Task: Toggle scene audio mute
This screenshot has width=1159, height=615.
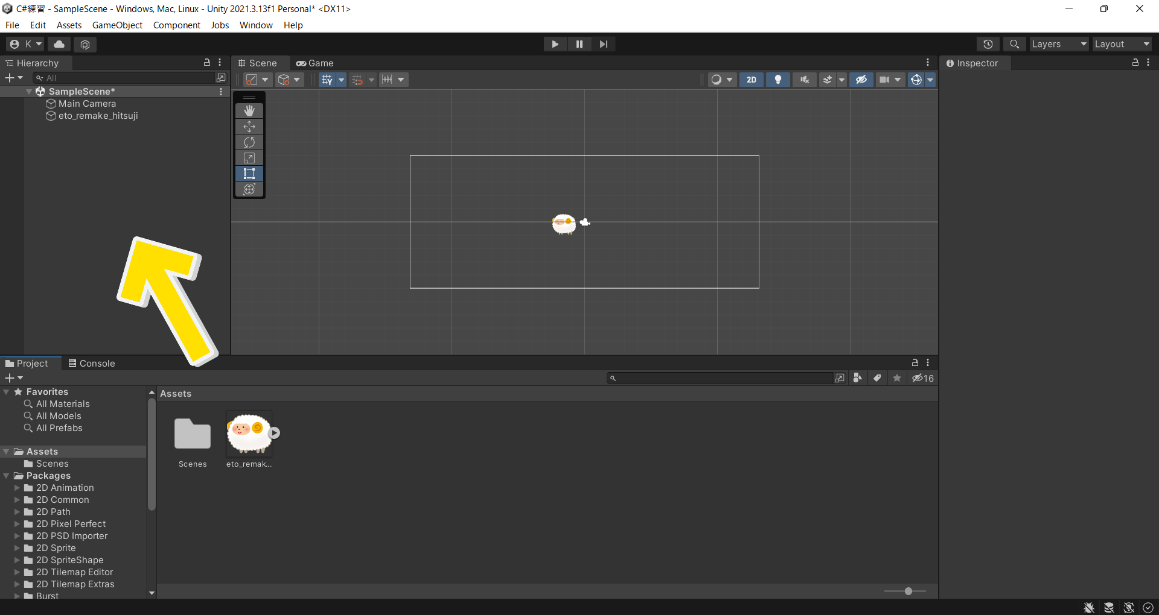Action: (x=804, y=80)
